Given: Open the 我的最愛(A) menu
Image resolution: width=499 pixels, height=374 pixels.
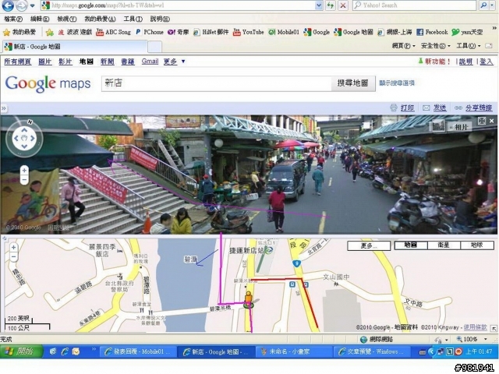Looking at the screenshot, I should click(x=100, y=19).
